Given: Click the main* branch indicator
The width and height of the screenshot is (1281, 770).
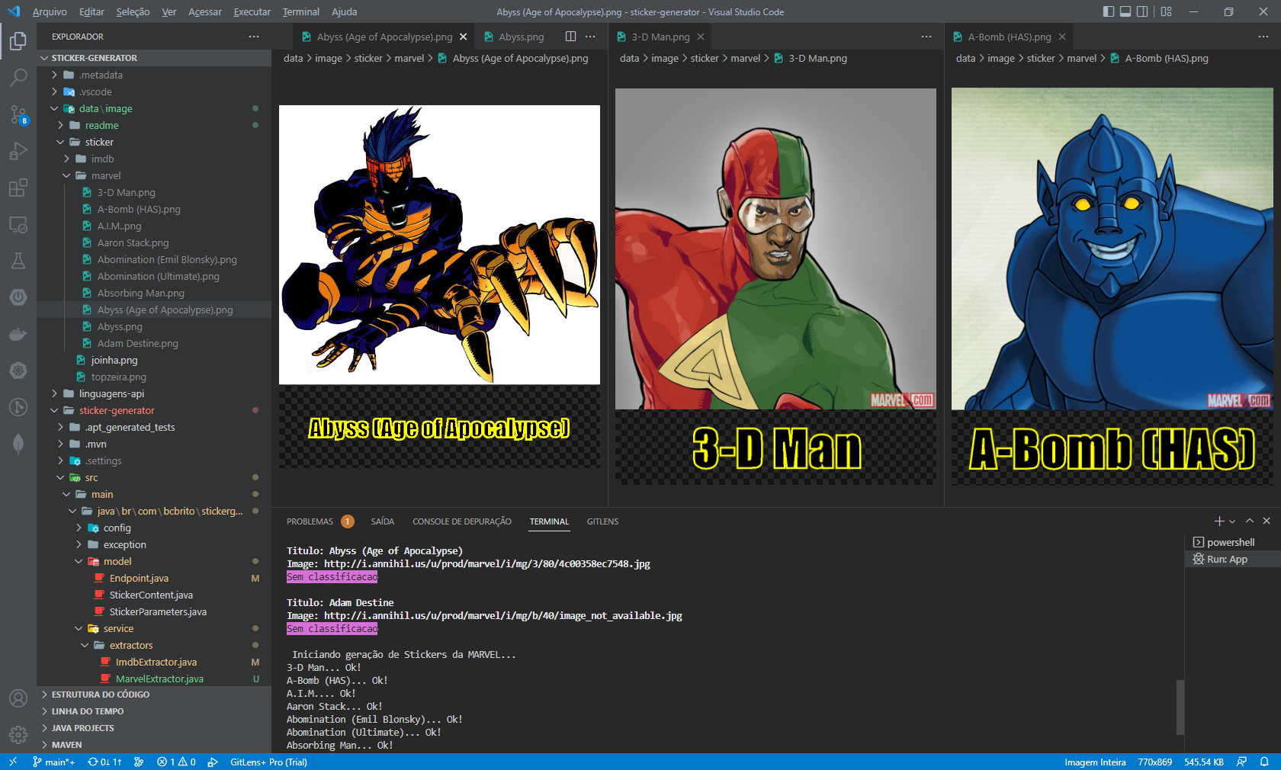Looking at the screenshot, I should coord(53,762).
